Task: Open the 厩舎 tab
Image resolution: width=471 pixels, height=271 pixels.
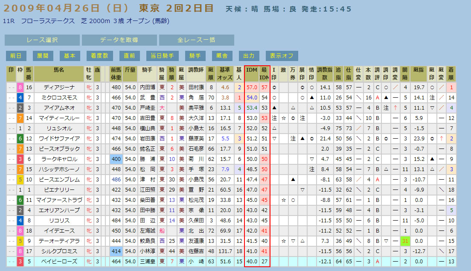Action: pos(222,56)
